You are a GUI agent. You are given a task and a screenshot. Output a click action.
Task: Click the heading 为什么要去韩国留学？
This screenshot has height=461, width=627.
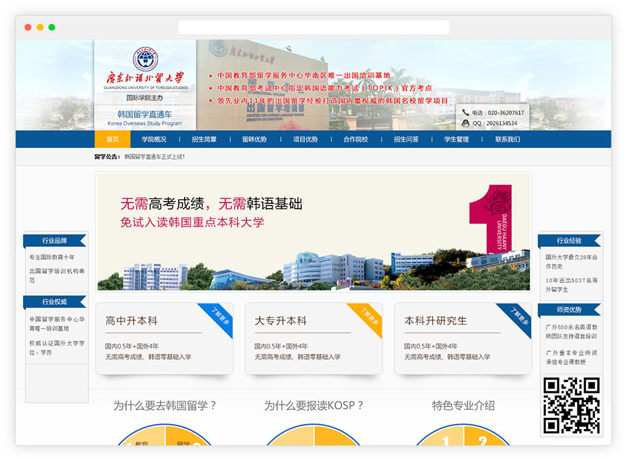(165, 405)
